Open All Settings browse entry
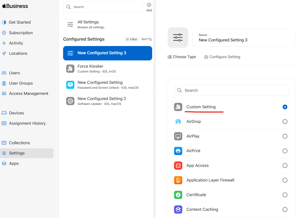Image resolution: width=302 pixels, height=218 pixels. (107, 24)
